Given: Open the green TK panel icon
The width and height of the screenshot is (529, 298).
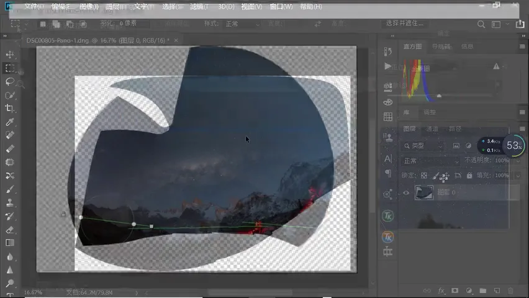Looking at the screenshot, I should tap(388, 216).
